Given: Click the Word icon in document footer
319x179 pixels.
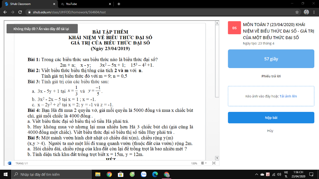Looking at the screenshot, I should [x=10, y=163].
